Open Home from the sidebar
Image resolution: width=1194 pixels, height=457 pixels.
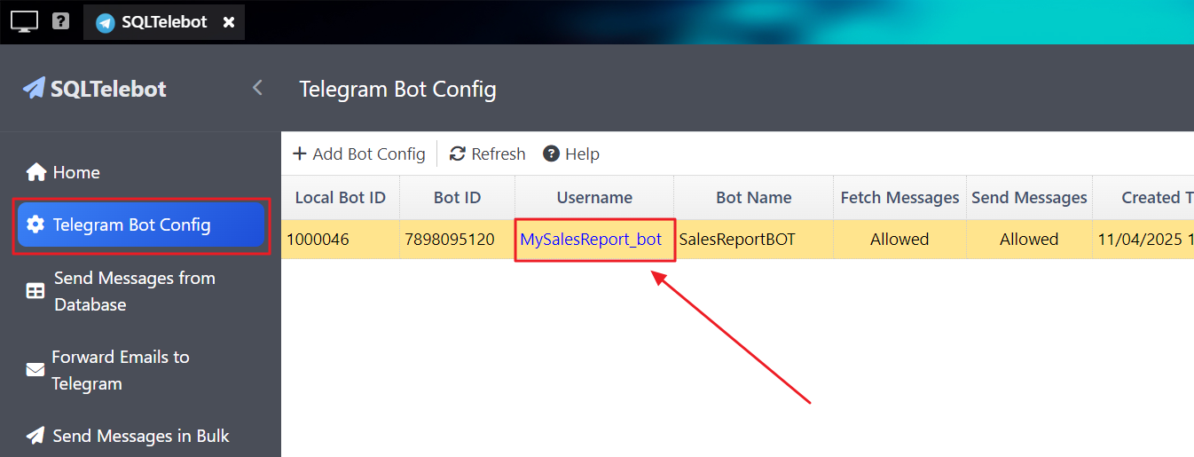76,172
